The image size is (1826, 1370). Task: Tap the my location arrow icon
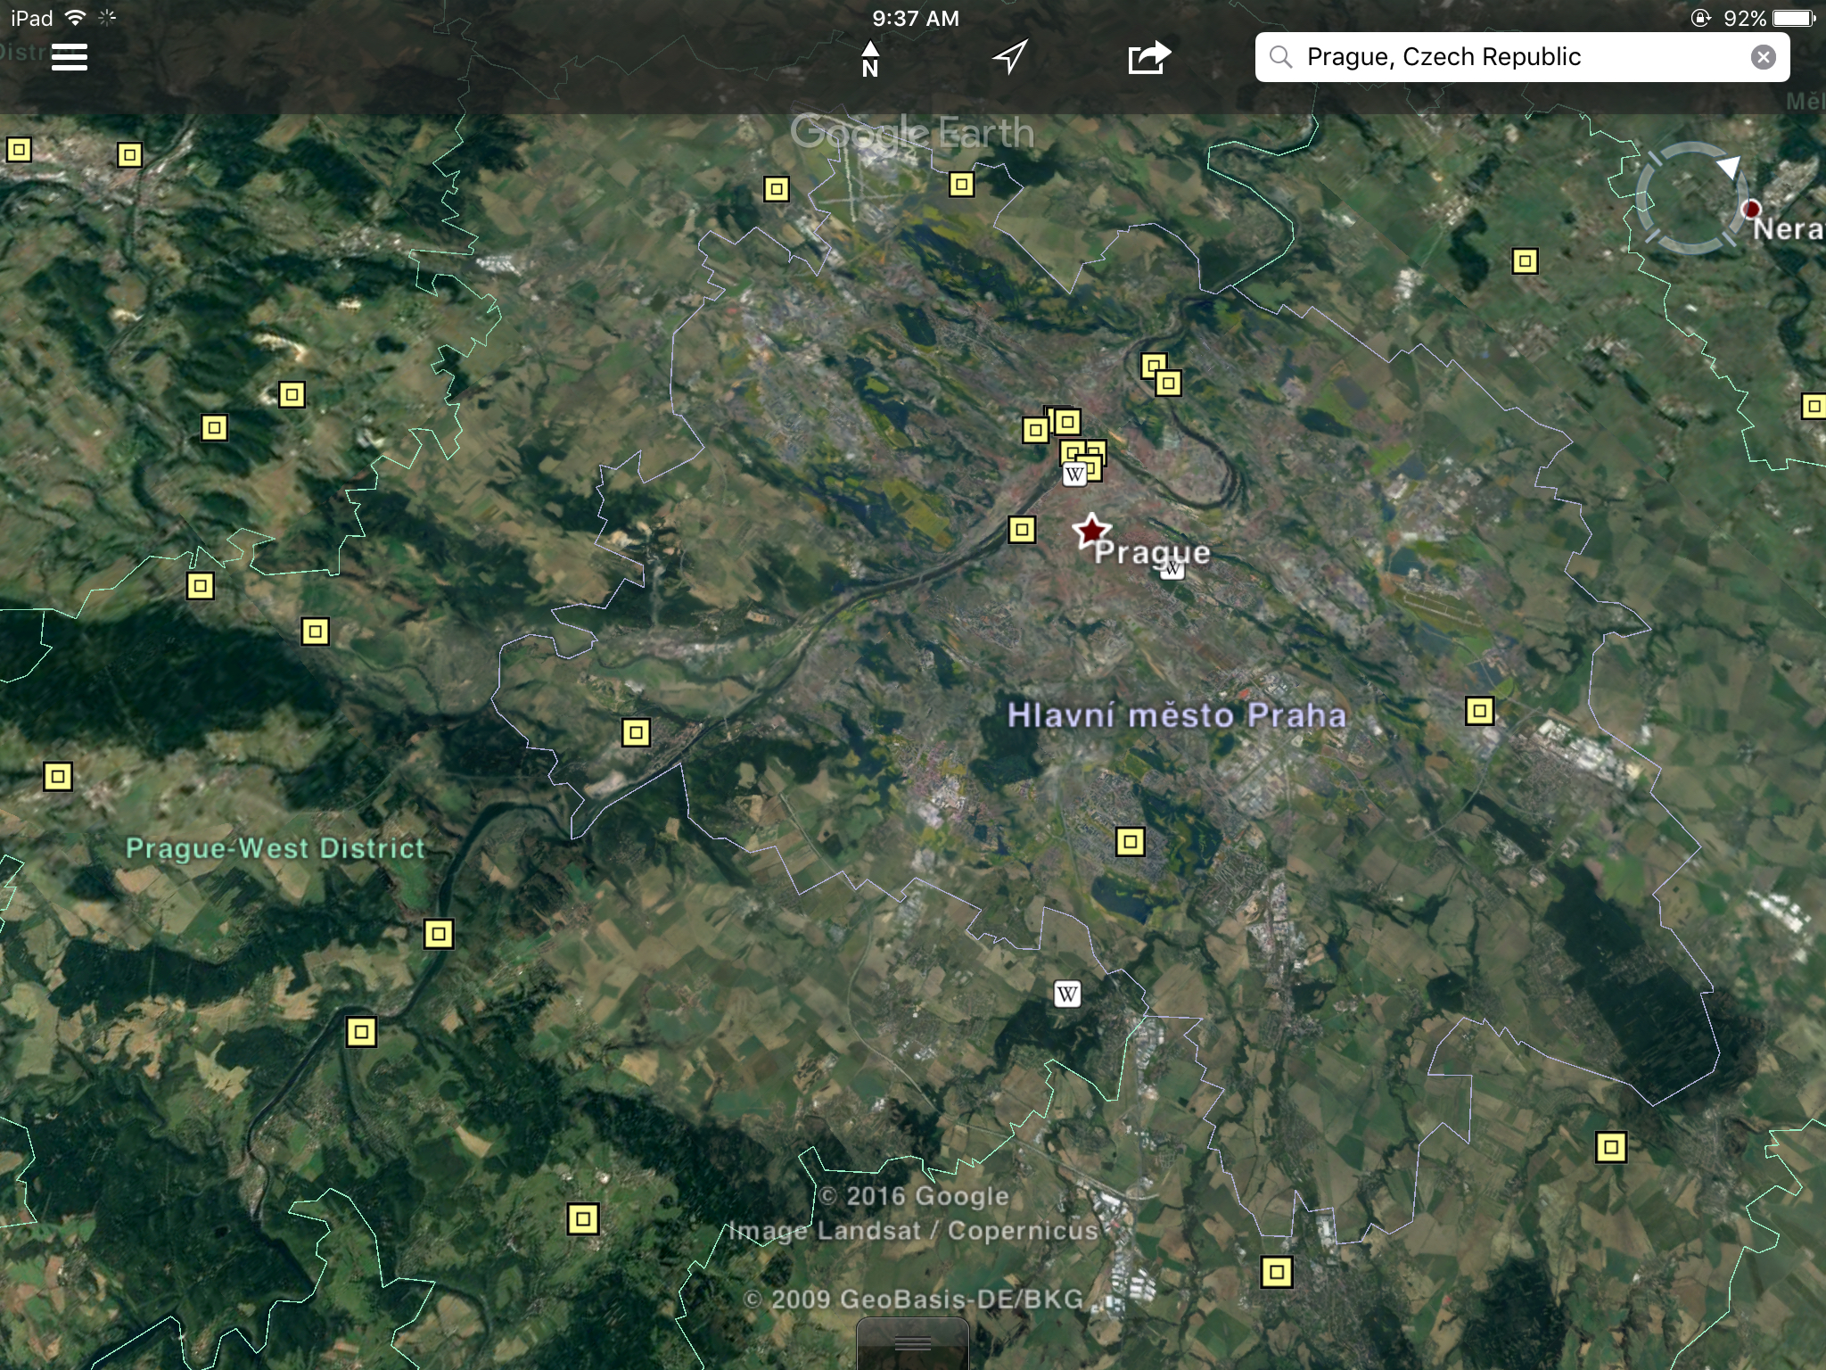tap(1010, 57)
